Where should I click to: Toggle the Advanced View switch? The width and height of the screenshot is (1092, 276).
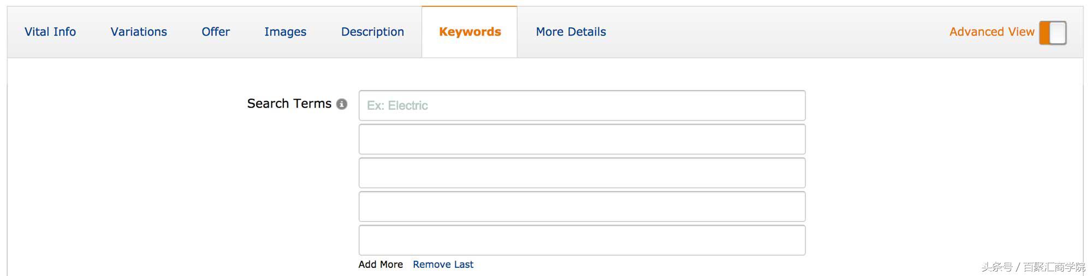pos(1053,33)
